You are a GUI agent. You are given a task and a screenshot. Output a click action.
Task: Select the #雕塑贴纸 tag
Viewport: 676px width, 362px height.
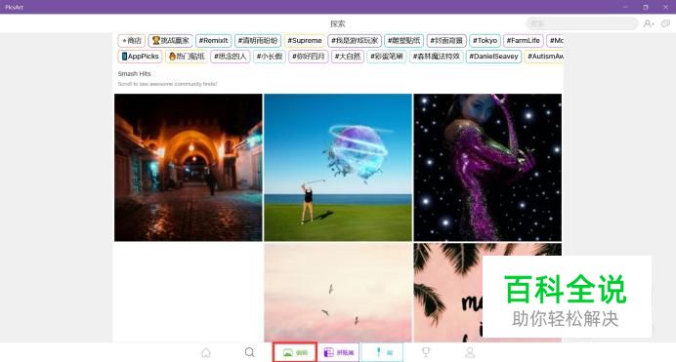404,40
